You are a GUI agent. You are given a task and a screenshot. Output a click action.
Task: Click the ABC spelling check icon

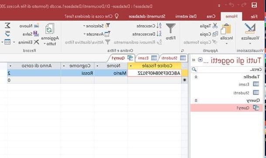tap(7, 34)
